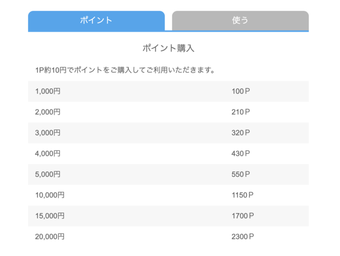Image resolution: width=340 pixels, height=256 pixels.
Task: Choose the 5,000円 purchase option
Action: [x=48, y=174]
